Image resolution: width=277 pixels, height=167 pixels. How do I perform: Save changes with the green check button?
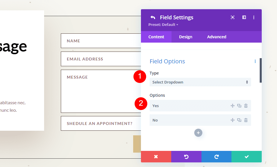246,157
